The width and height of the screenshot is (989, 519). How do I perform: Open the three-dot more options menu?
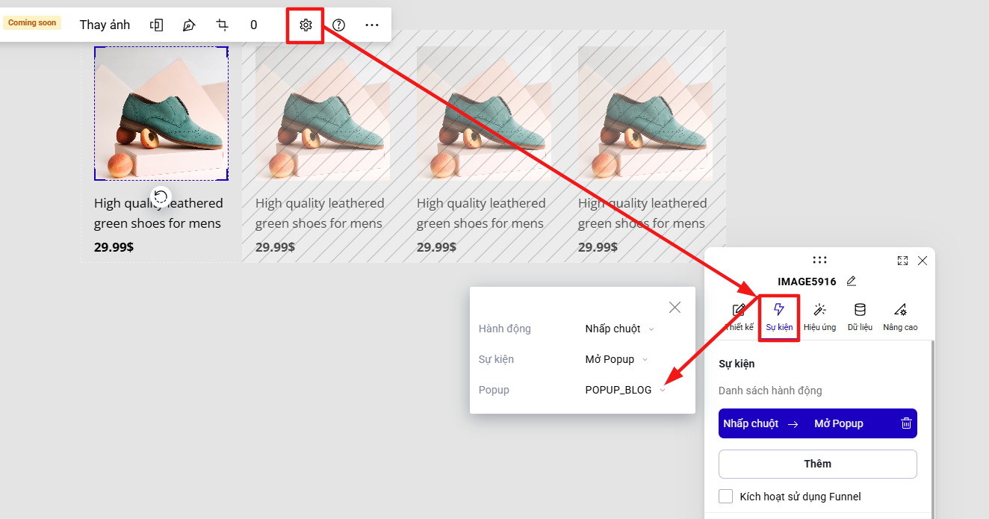click(x=372, y=25)
